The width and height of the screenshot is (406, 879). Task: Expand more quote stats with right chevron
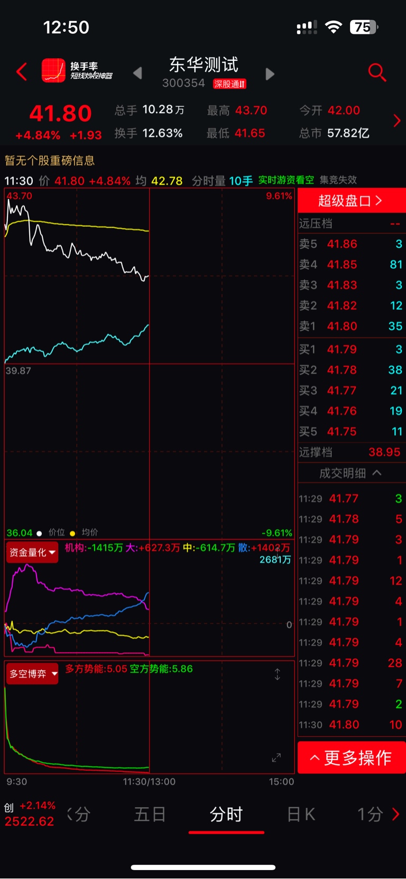397,121
